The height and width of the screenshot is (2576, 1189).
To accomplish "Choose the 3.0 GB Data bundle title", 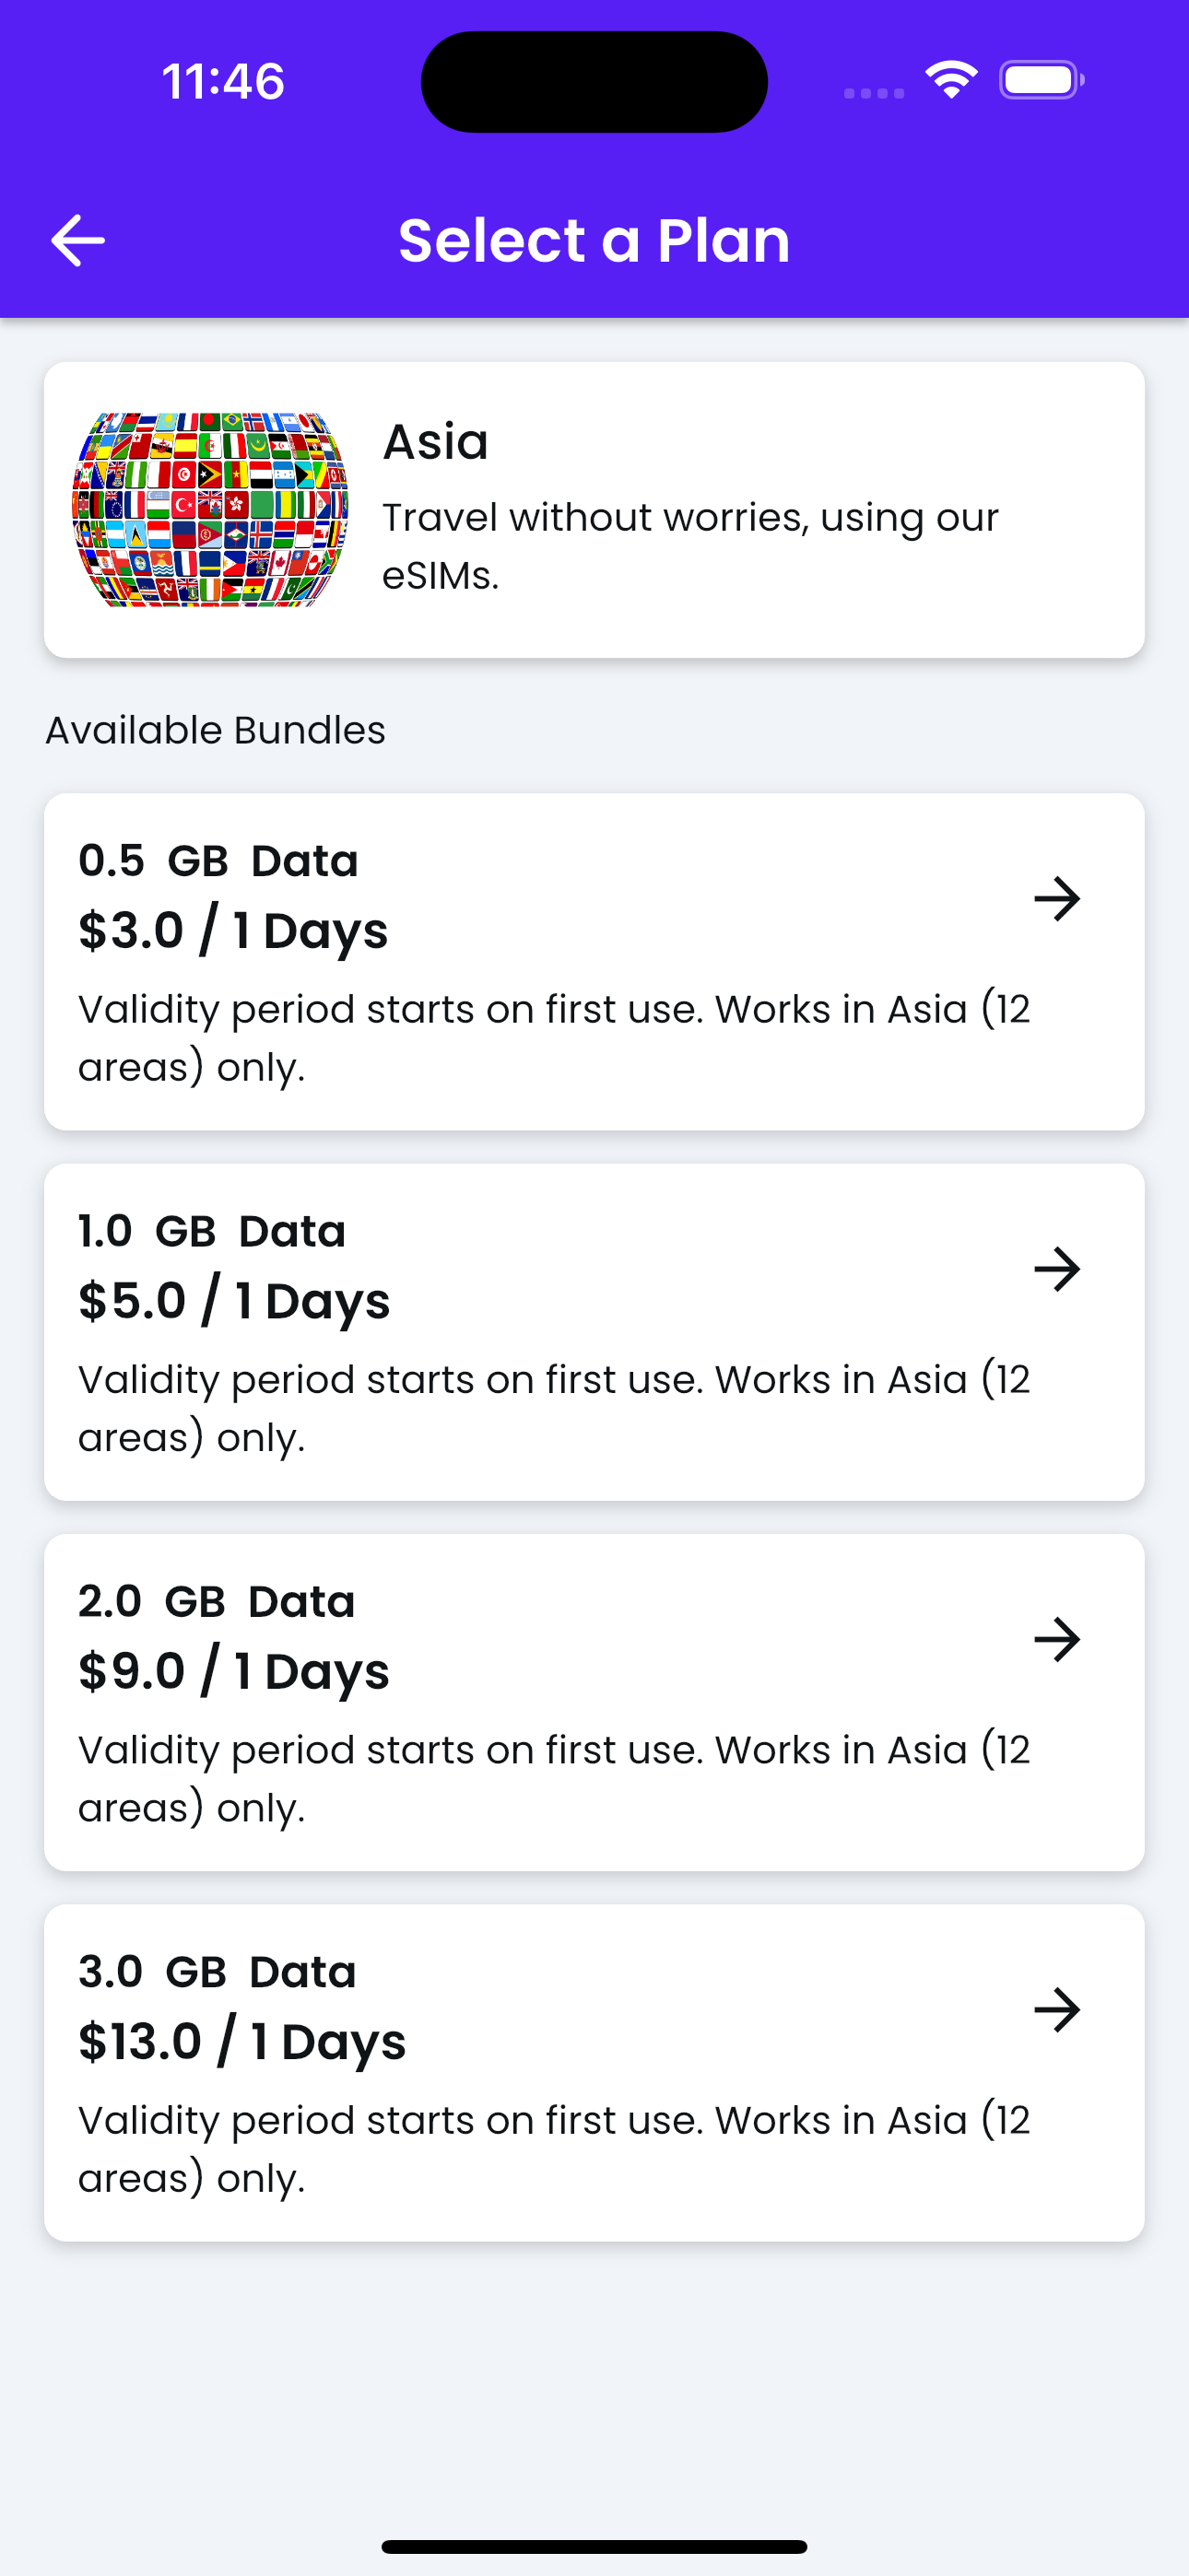I will point(218,1971).
